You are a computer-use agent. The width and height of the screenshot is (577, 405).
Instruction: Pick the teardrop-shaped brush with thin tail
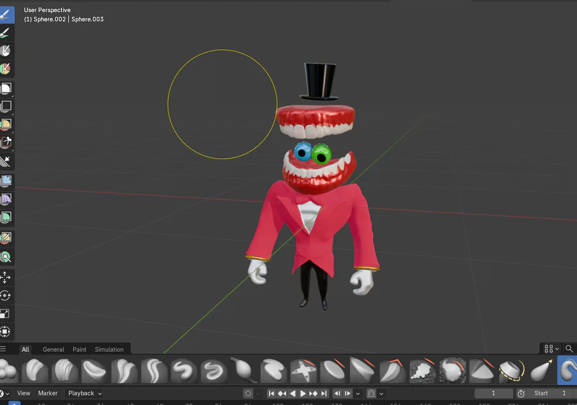[244, 370]
